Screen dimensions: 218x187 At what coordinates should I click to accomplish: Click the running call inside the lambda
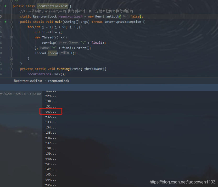[x=48, y=43]
